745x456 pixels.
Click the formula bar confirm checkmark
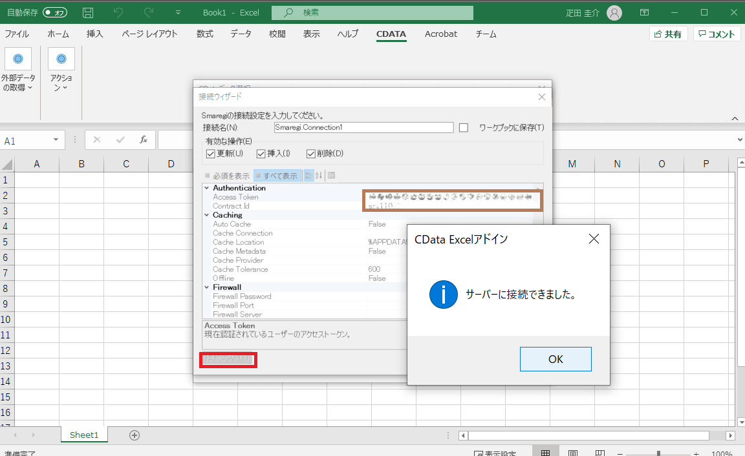(120, 140)
